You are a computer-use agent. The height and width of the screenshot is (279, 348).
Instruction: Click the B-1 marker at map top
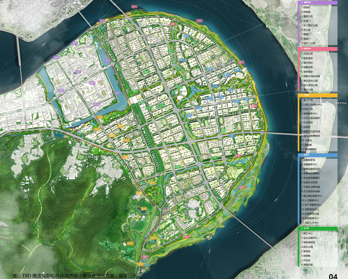coord(134,7)
